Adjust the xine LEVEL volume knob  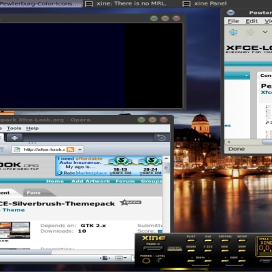160,260
